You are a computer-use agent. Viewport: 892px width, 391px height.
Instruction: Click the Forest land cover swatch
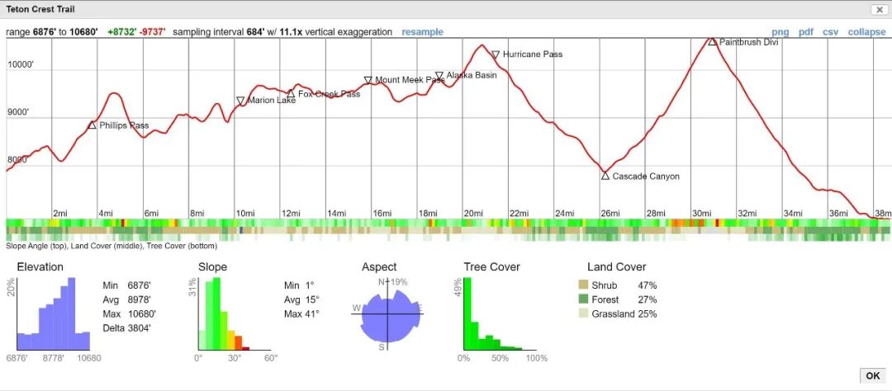[x=583, y=299]
